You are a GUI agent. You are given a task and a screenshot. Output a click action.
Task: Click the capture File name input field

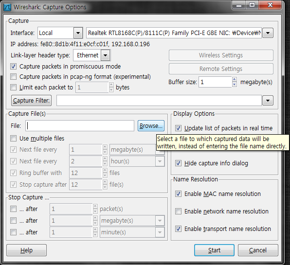pyautogui.click(x=80, y=126)
